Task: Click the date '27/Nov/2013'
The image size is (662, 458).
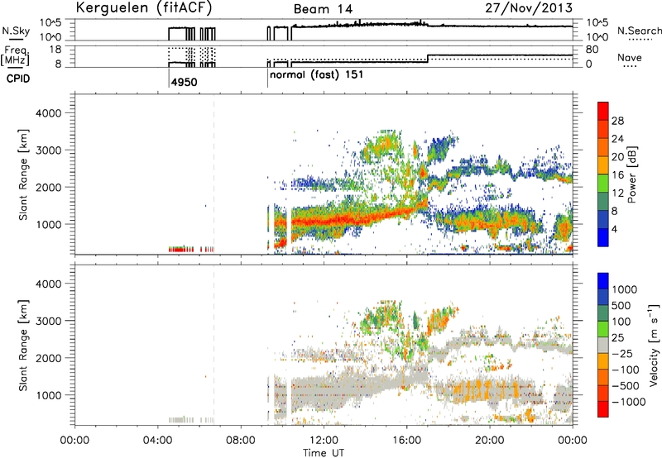Action: tap(529, 7)
